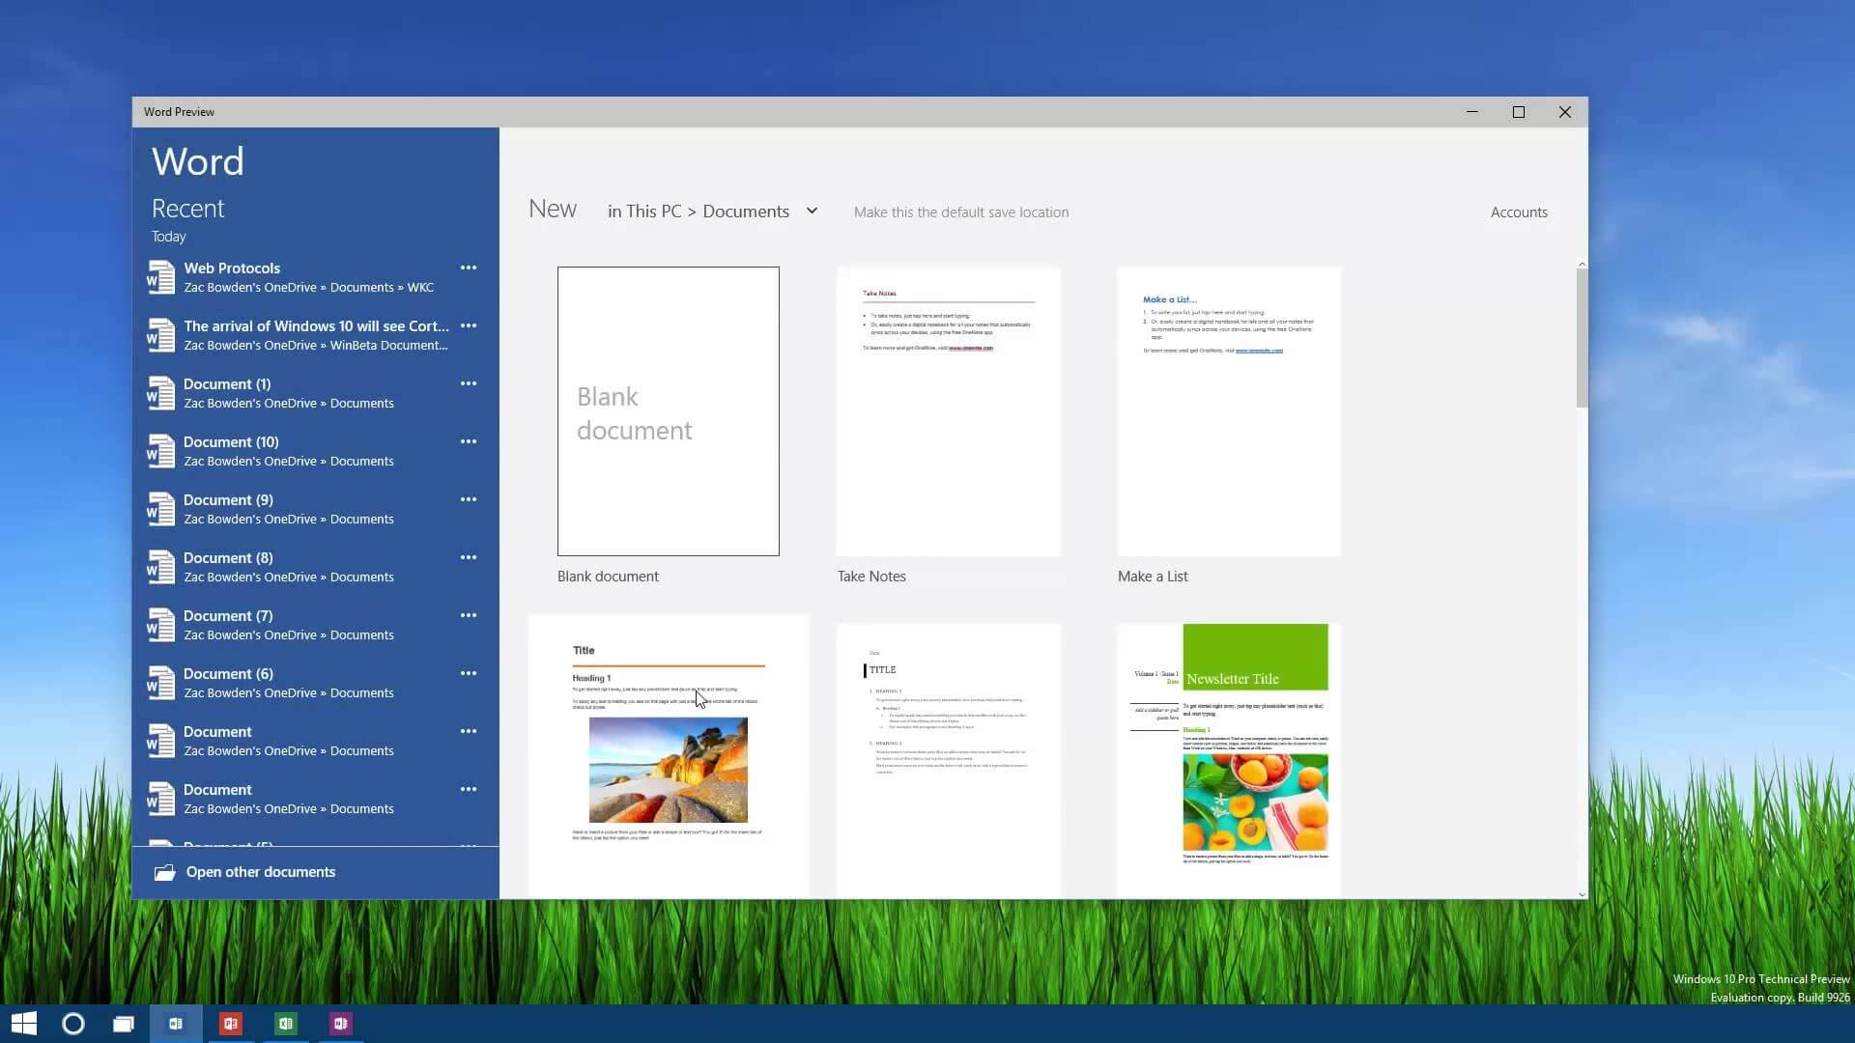The width and height of the screenshot is (1855, 1043).
Task: Open 'The arrival of Windows 10' recent document
Action: click(x=316, y=326)
